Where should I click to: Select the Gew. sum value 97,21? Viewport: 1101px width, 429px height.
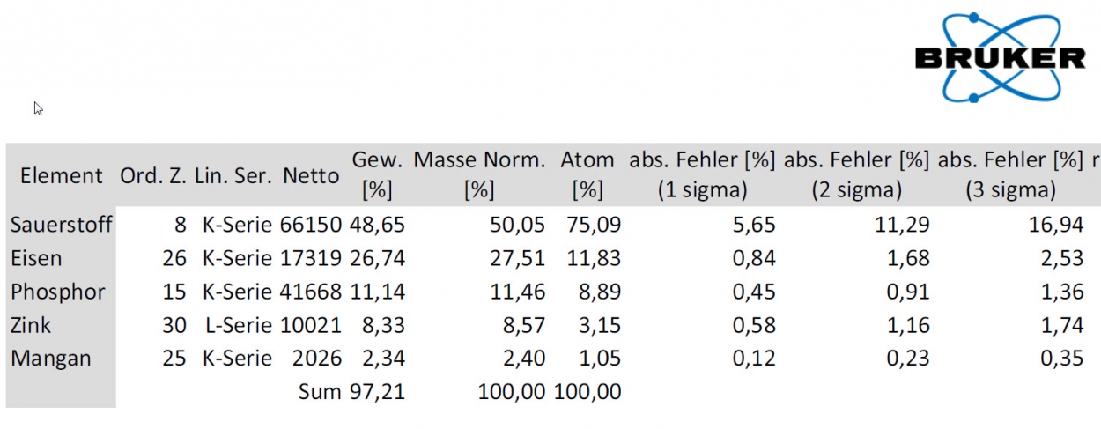pyautogui.click(x=377, y=392)
